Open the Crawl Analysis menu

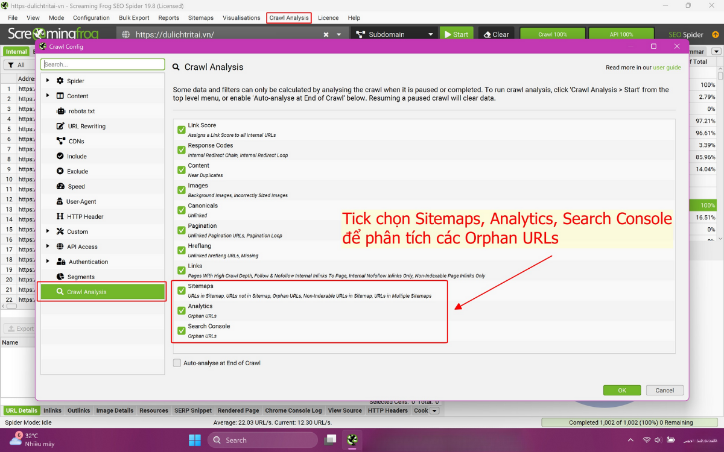(x=288, y=18)
